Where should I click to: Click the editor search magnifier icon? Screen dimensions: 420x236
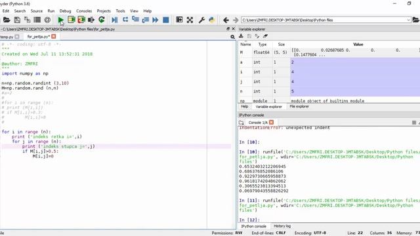coord(232,37)
